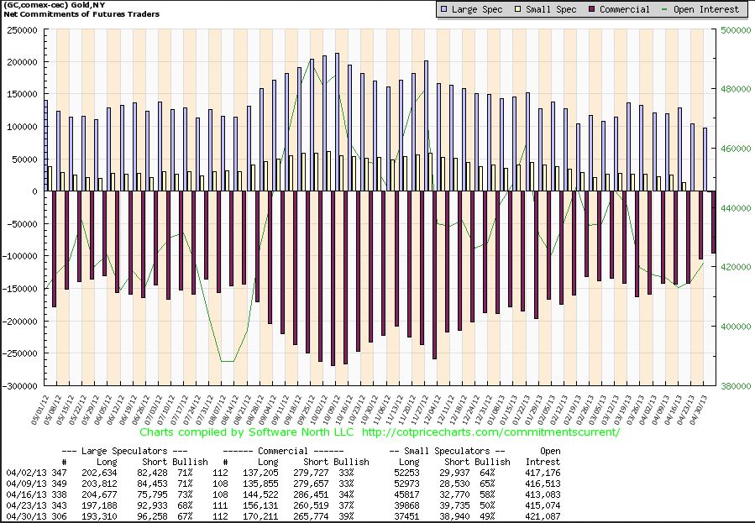Click the left axis label -200000
Viewport: 755px width, 523px height.
pyautogui.click(x=20, y=322)
